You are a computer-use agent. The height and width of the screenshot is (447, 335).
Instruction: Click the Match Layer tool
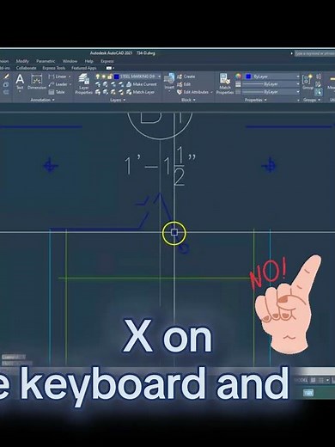pos(140,92)
